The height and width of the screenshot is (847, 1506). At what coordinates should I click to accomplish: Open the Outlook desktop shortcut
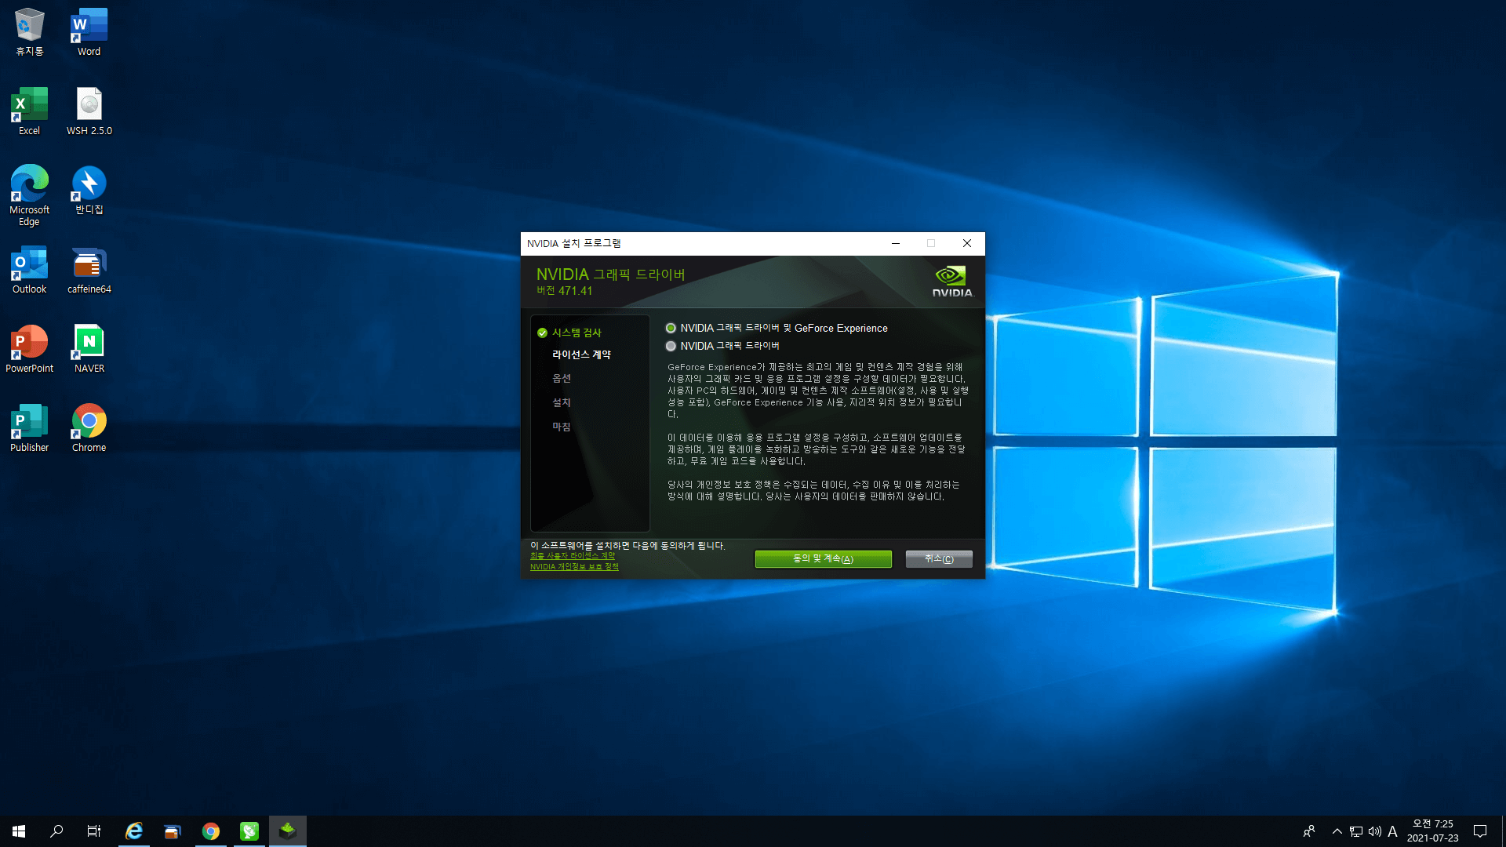pos(29,270)
